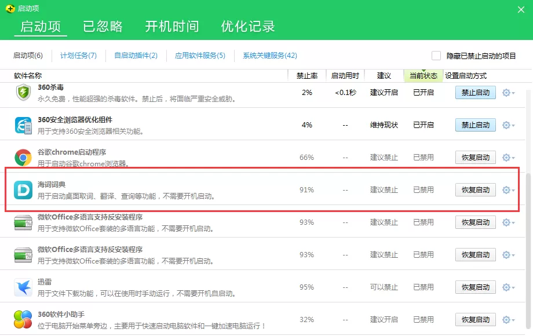Click the 4% 禁止率 value
The width and height of the screenshot is (533, 336).
[307, 125]
